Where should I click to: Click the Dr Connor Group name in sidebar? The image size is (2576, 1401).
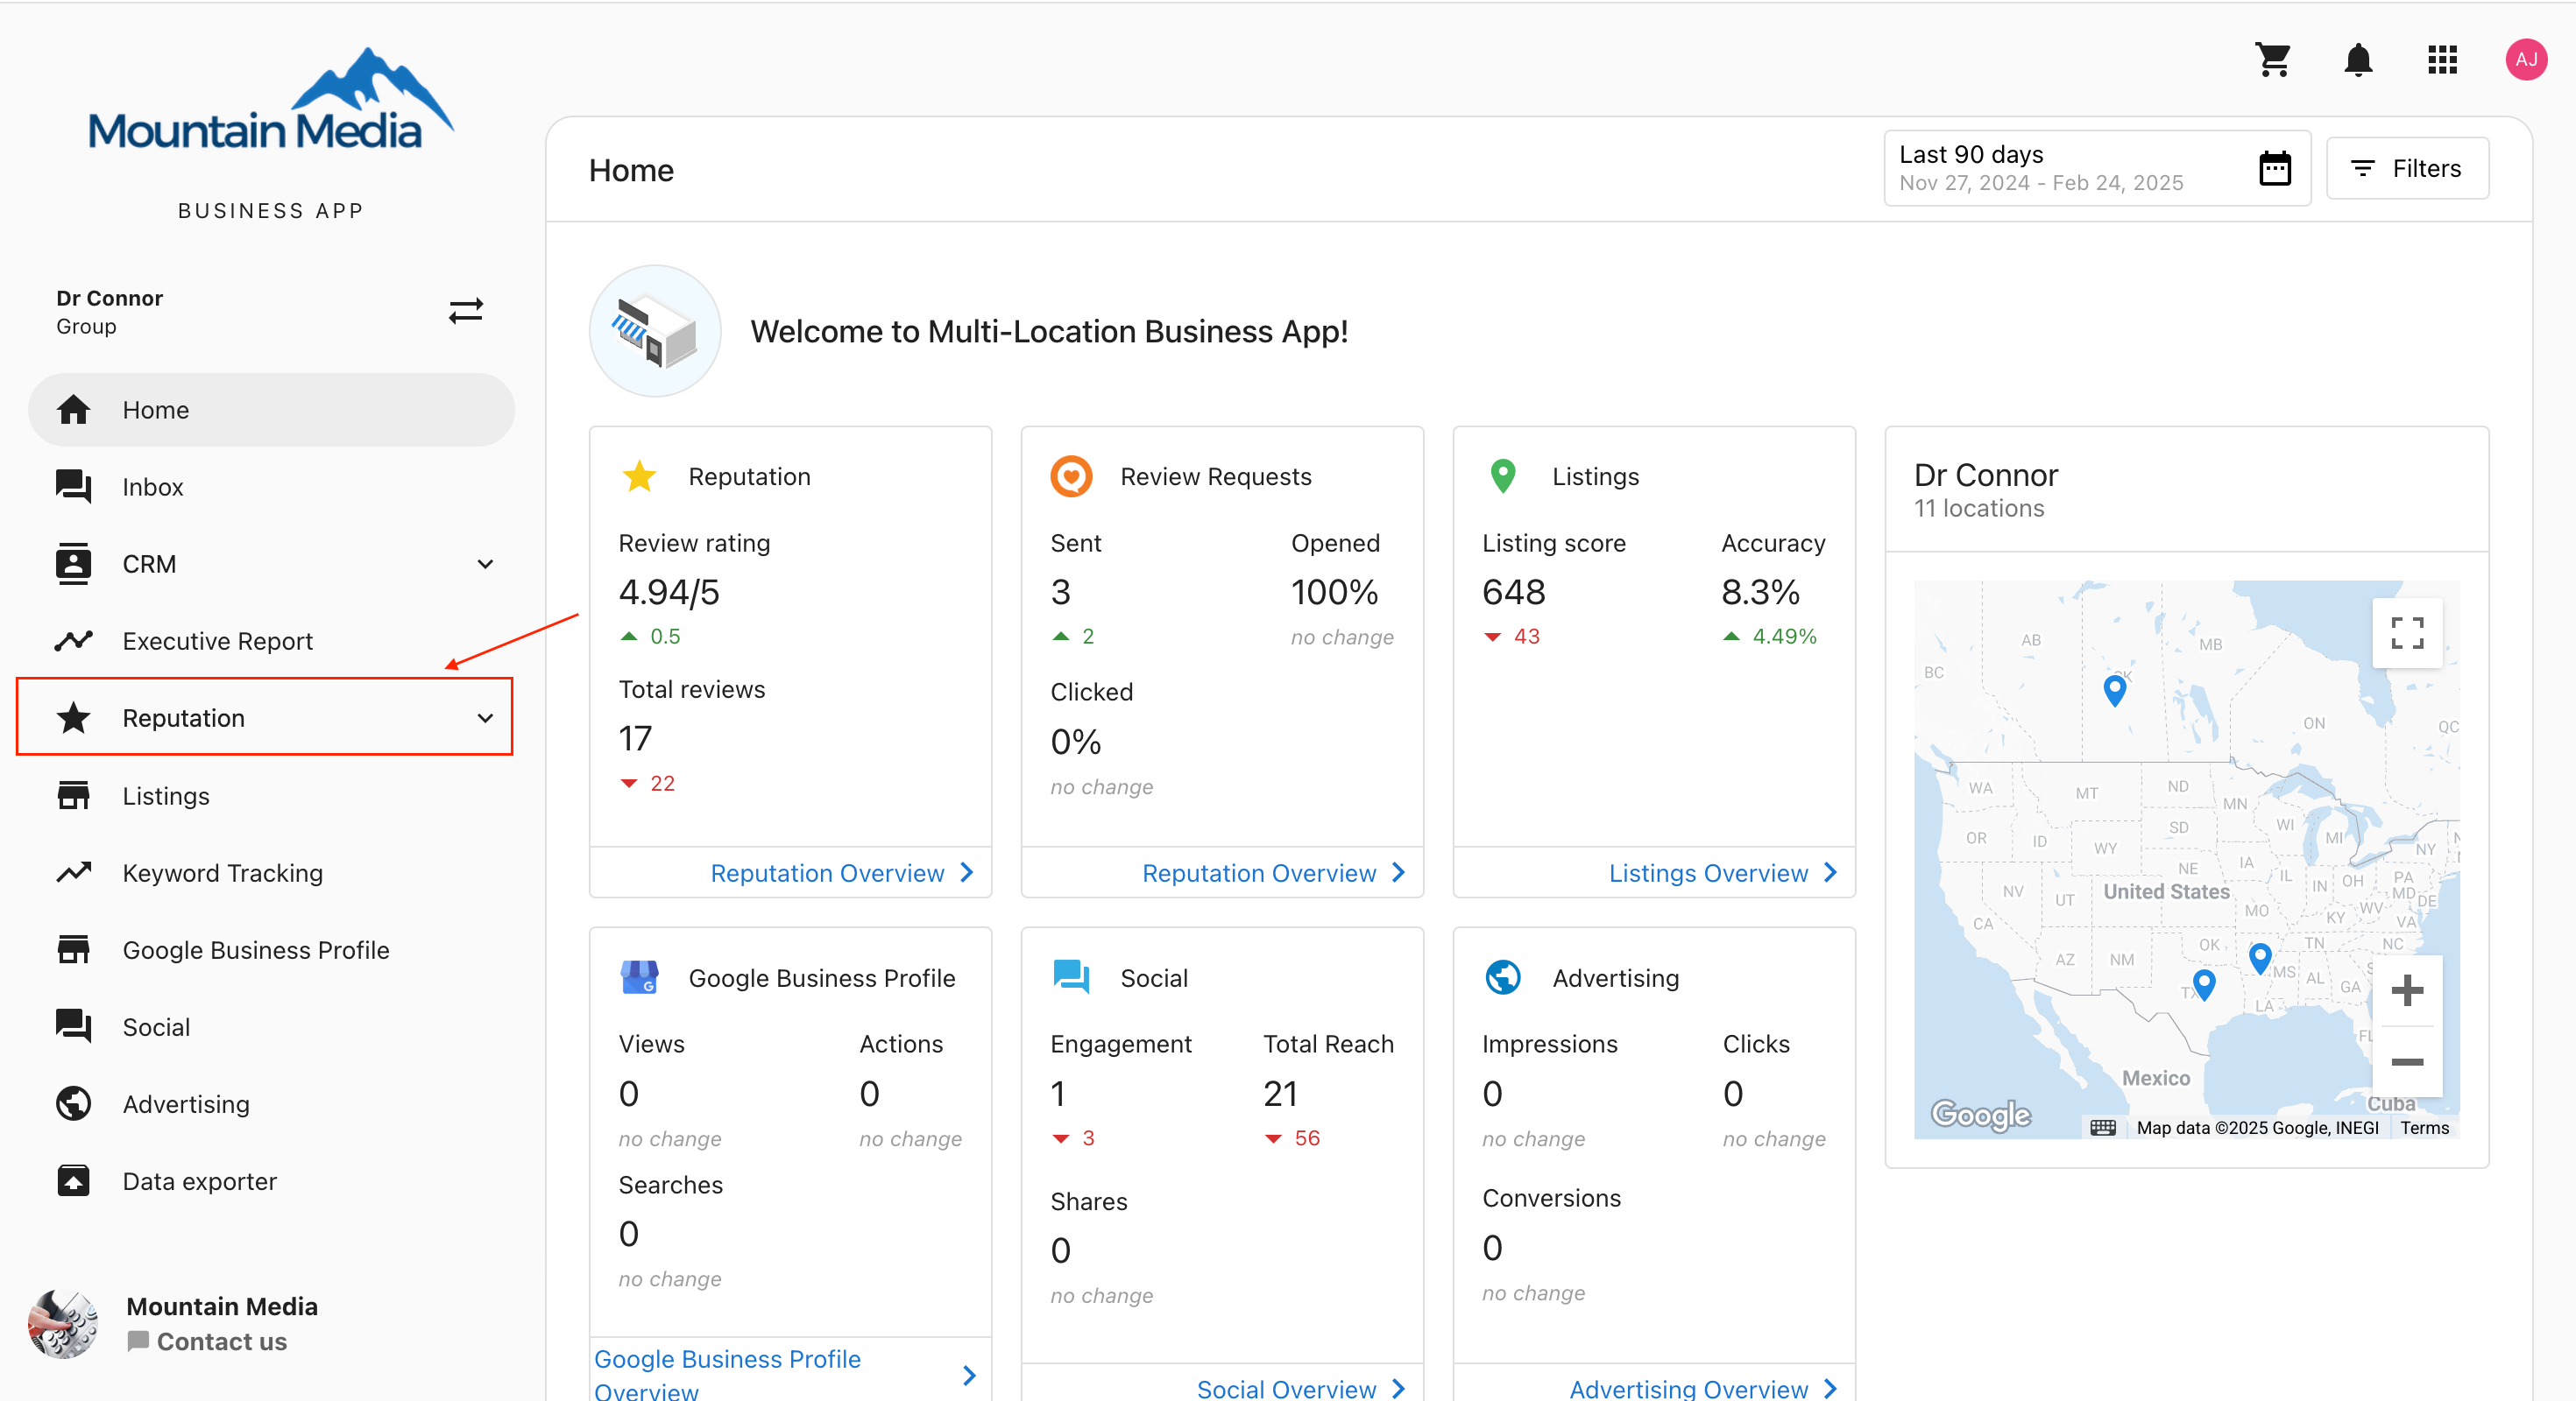click(x=109, y=312)
